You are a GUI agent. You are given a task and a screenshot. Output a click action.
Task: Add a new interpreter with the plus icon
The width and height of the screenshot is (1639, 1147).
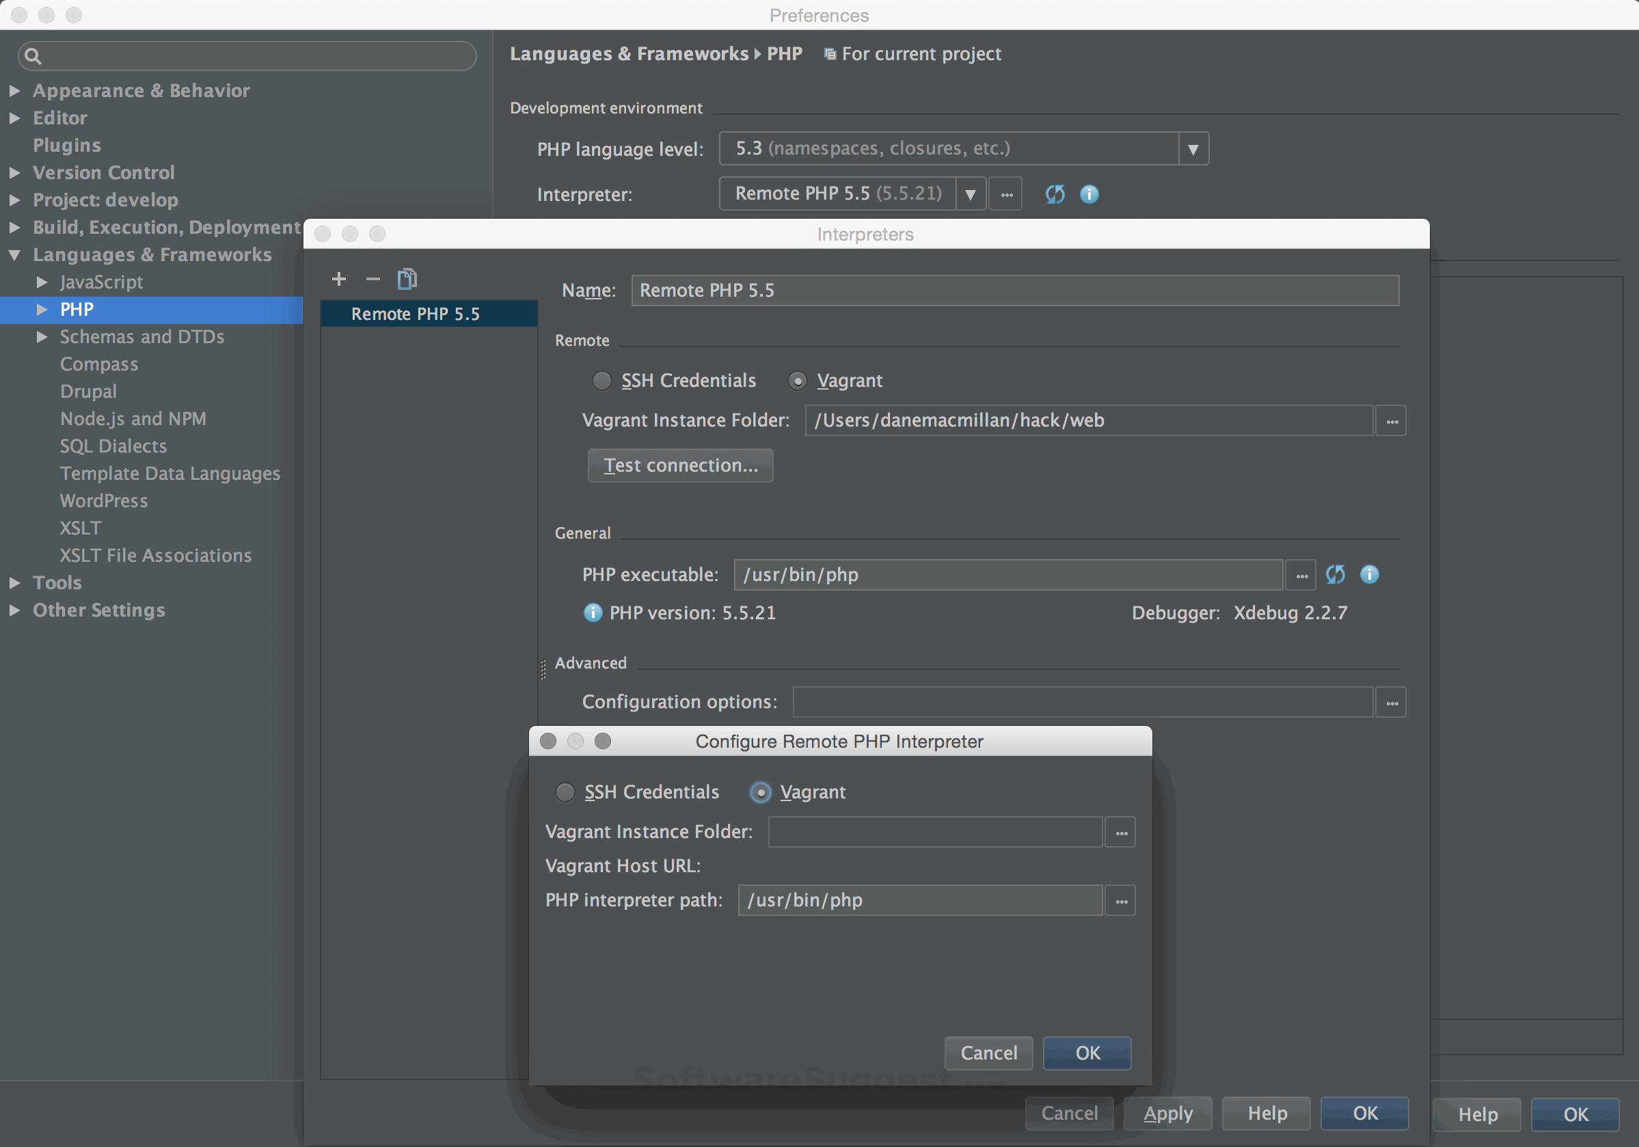tap(339, 278)
